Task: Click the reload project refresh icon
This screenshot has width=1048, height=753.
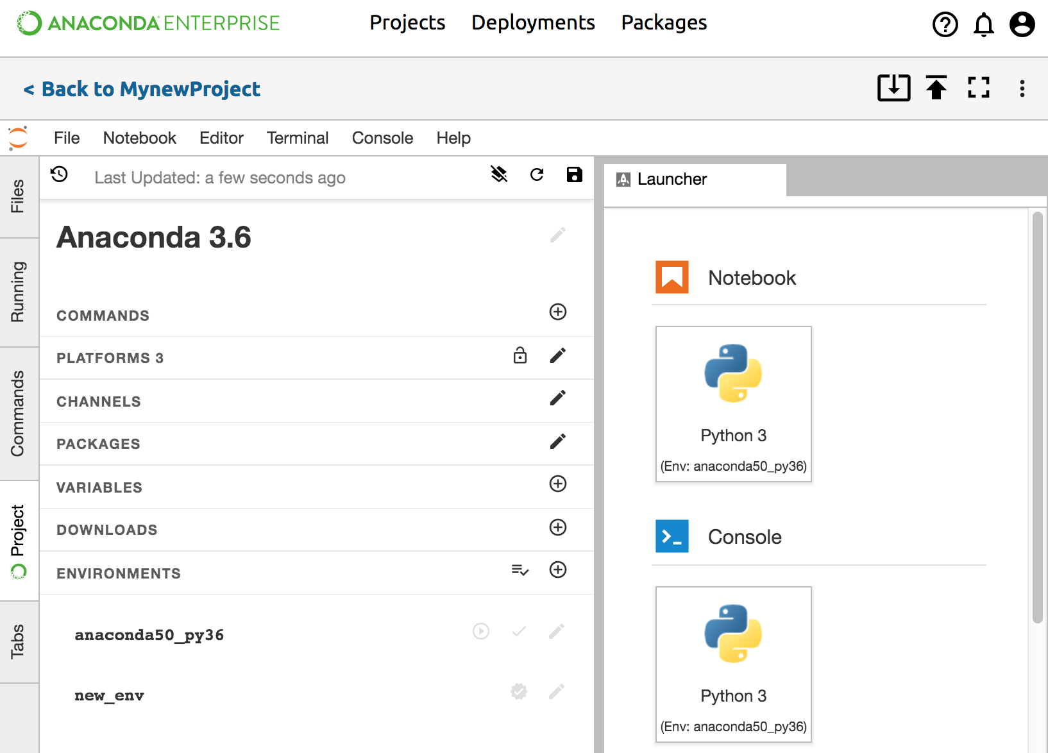Action: pyautogui.click(x=537, y=174)
